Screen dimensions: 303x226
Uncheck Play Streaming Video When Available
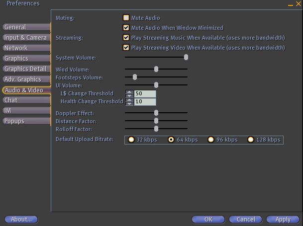point(126,48)
